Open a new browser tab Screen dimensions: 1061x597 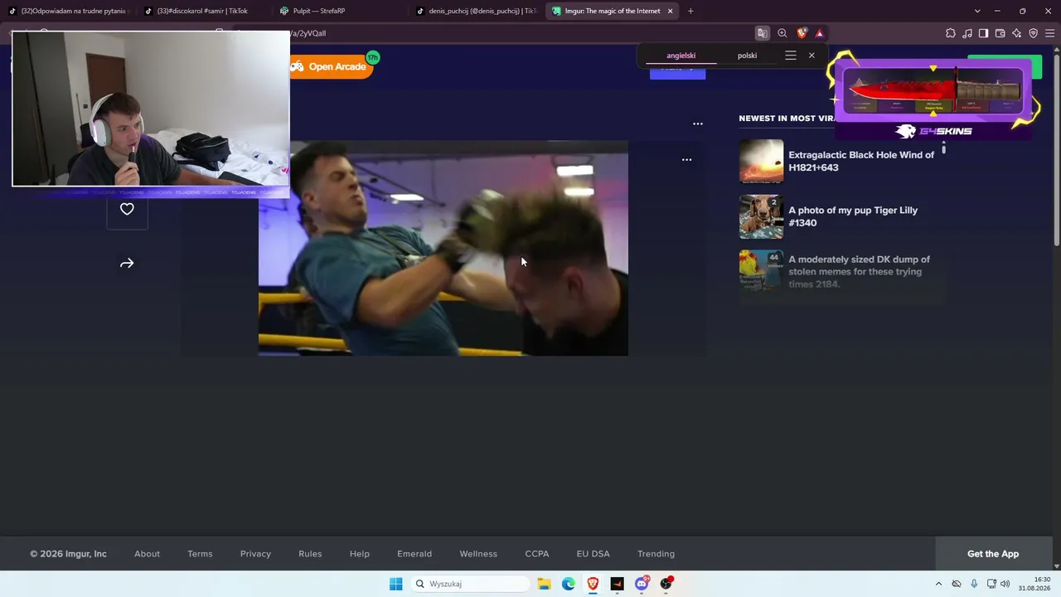690,11
